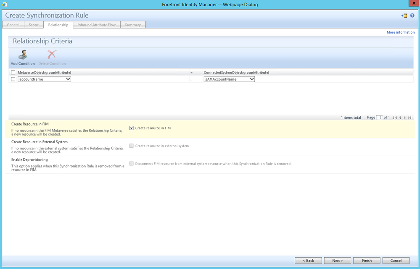The height and width of the screenshot is (269, 420).
Task: Click the Create Resource In FIM heading
Action: point(30,124)
